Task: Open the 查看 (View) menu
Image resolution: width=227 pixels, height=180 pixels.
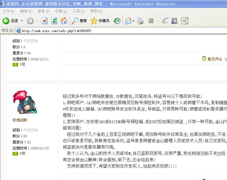Action: [44, 11]
